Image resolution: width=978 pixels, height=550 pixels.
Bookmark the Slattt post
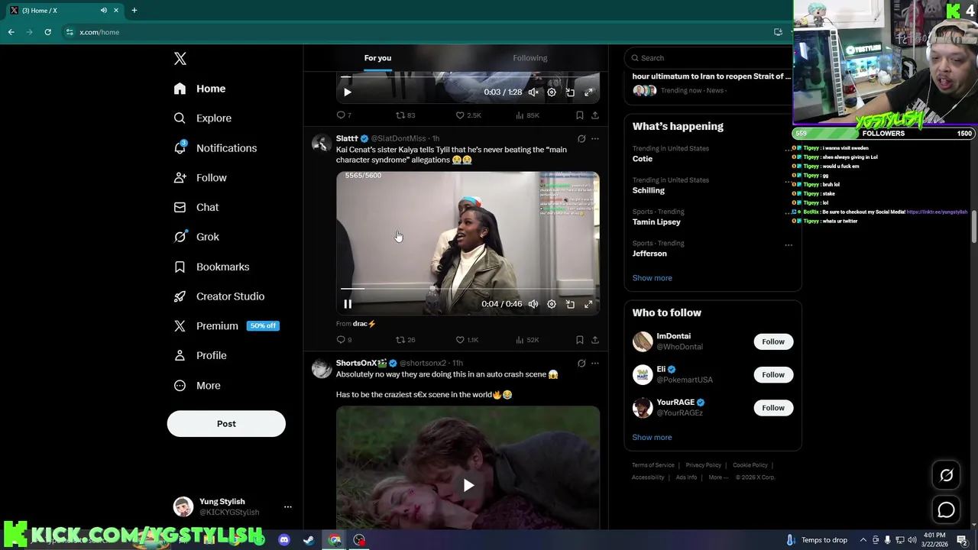pyautogui.click(x=580, y=340)
